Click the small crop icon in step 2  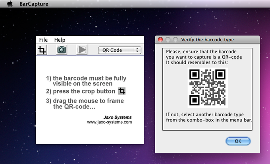(x=122, y=91)
